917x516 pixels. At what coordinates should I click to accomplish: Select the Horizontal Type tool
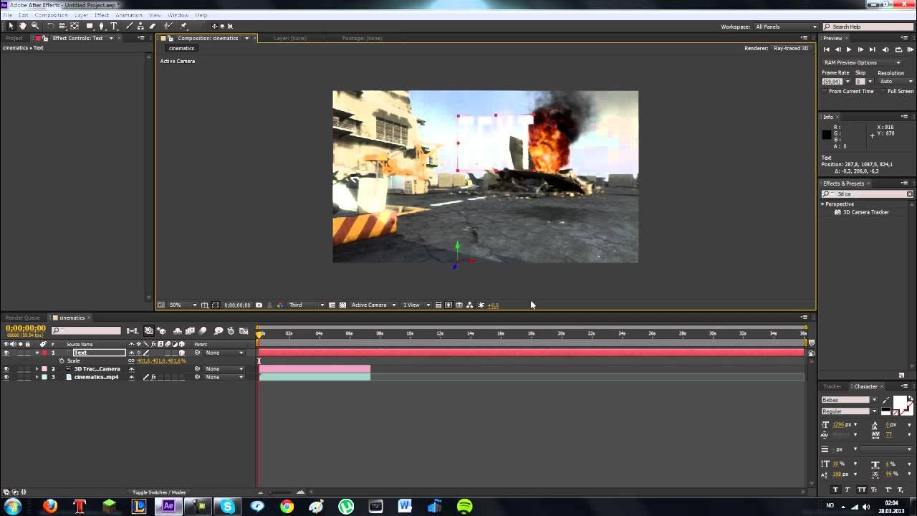click(113, 26)
